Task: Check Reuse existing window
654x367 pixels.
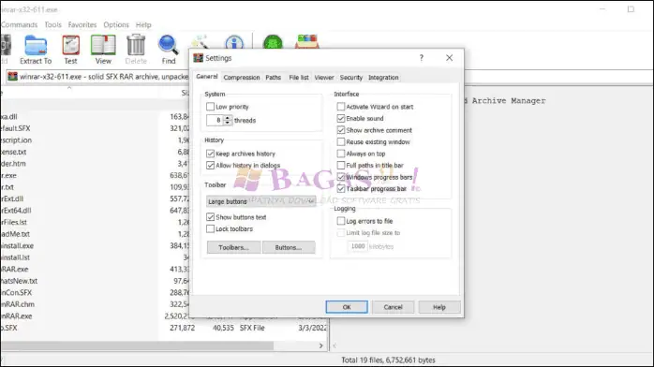Action: [x=341, y=142]
